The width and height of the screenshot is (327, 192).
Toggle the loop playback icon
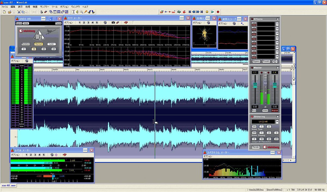coord(179,12)
